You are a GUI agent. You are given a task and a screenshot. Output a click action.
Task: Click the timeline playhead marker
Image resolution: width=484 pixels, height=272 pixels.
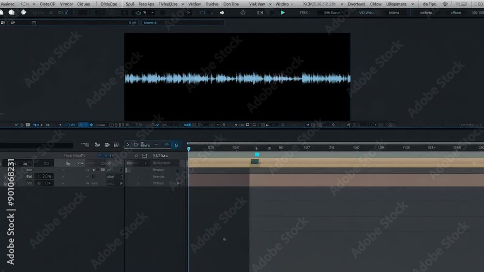click(x=189, y=149)
